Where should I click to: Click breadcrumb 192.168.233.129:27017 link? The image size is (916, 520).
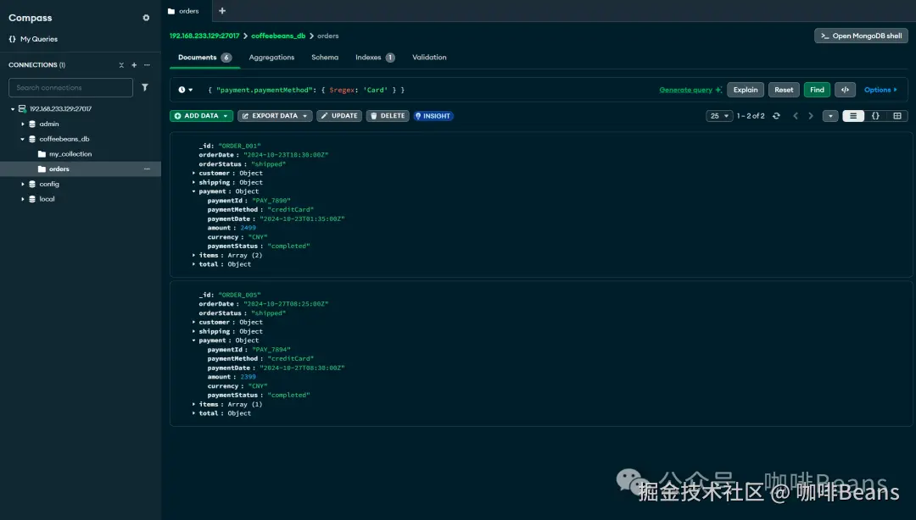point(204,36)
